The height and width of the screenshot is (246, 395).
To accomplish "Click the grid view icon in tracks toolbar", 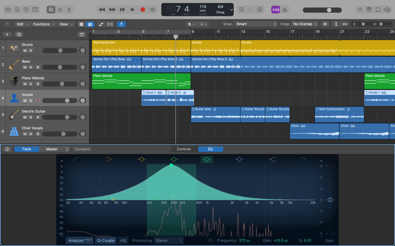I will pyautogui.click(x=81, y=24).
